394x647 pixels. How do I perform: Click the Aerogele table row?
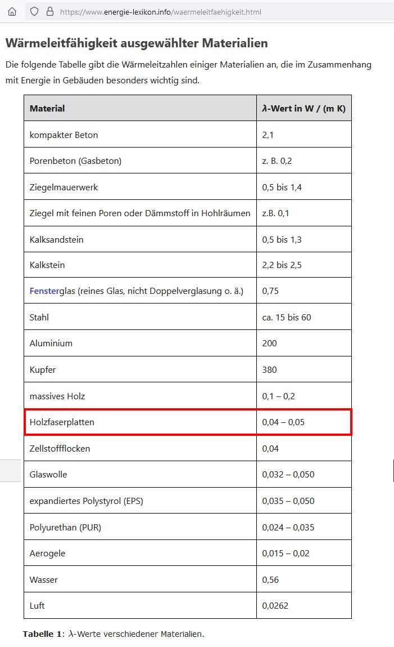(188, 554)
